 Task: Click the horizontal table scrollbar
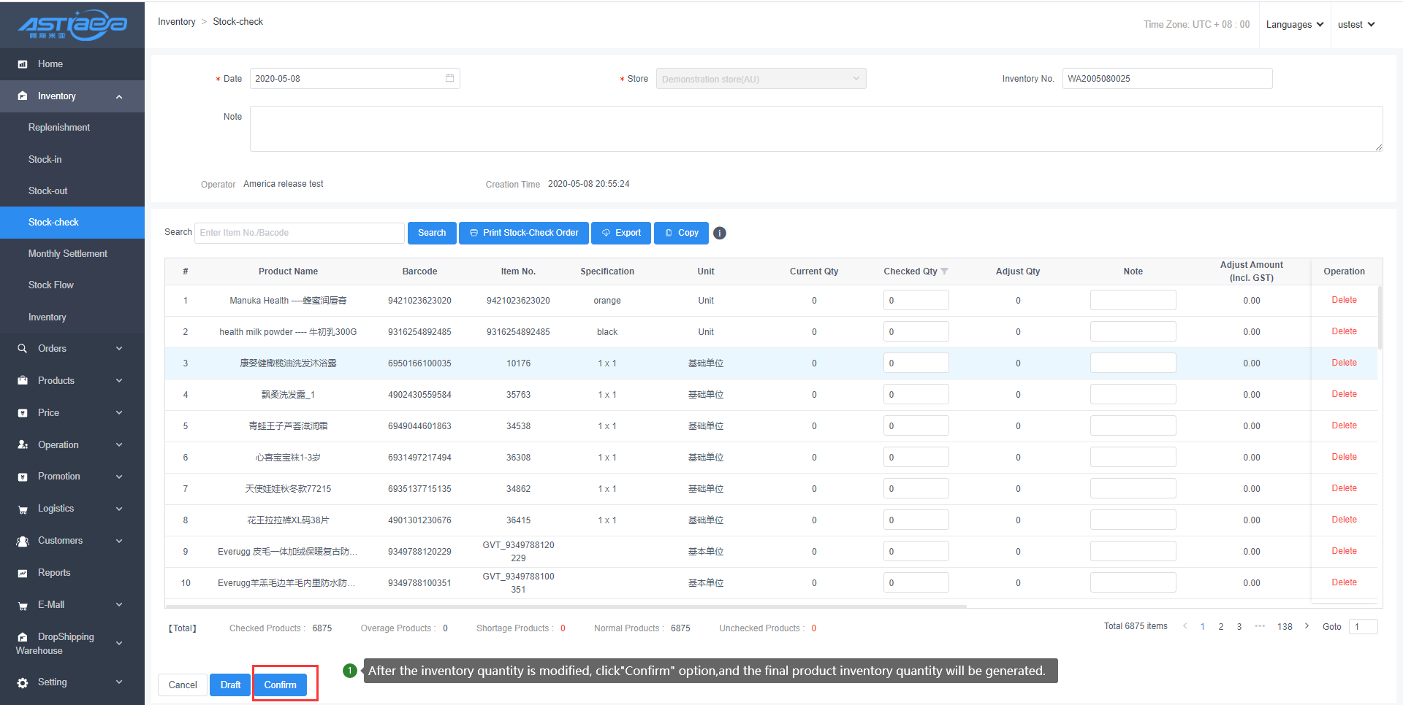pyautogui.click(x=566, y=606)
